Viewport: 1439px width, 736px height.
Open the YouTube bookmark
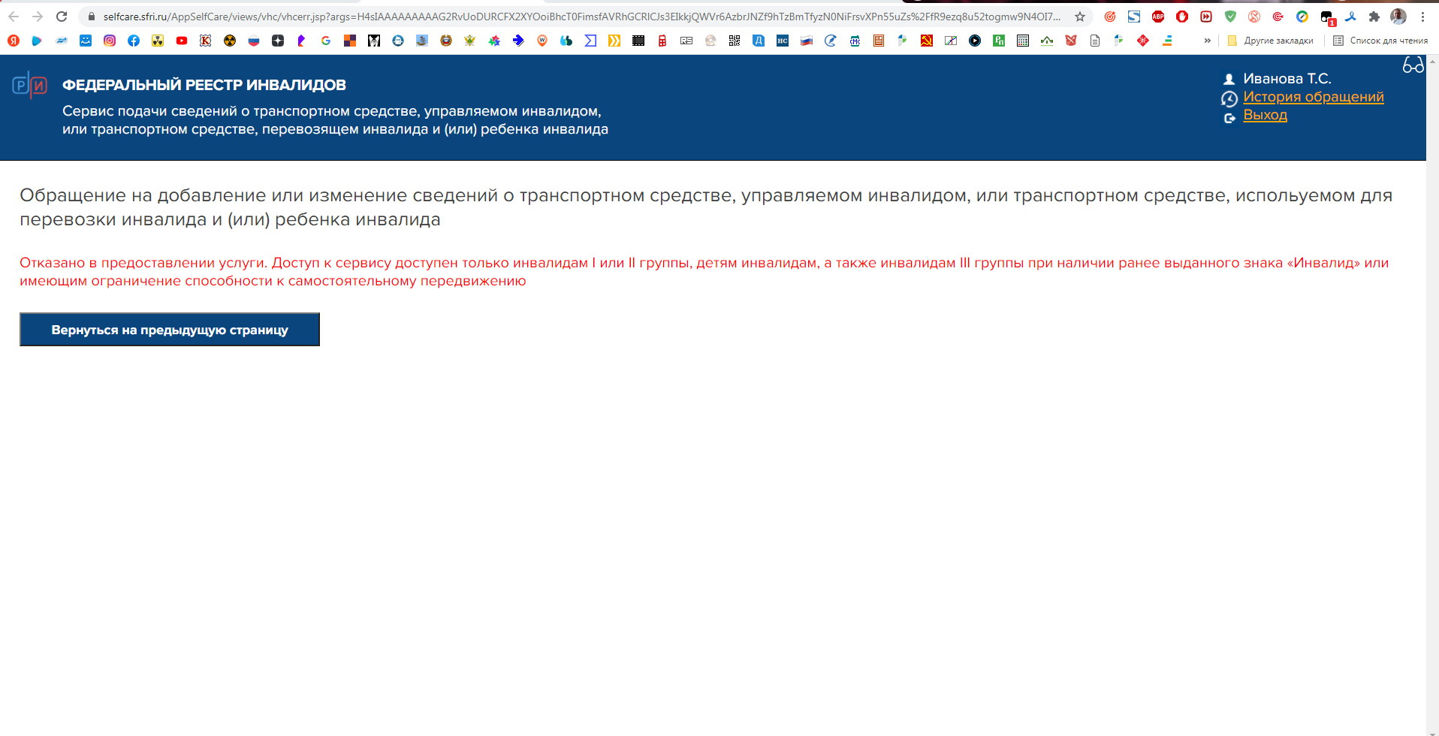click(x=182, y=41)
